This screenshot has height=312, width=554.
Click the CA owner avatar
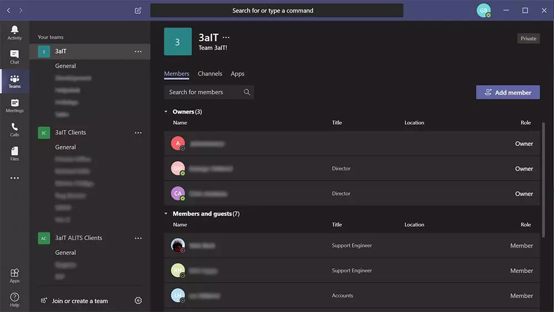coord(178,193)
